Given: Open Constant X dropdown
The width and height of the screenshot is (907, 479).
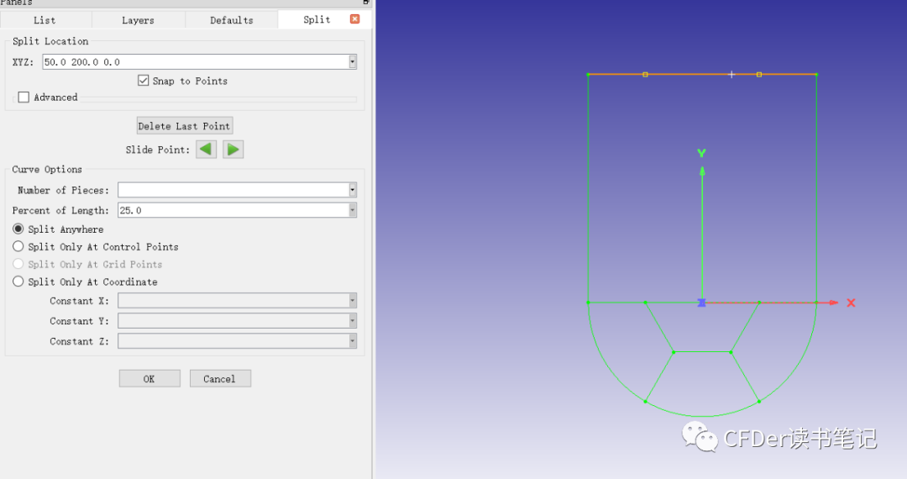Looking at the screenshot, I should click(x=352, y=300).
